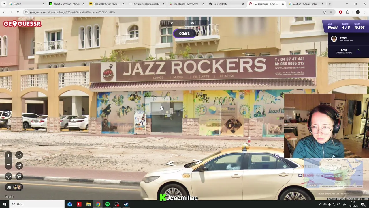Open Windows notification center

363,204
